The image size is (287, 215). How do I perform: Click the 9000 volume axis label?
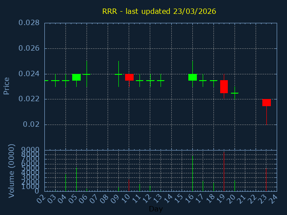tap(30, 150)
